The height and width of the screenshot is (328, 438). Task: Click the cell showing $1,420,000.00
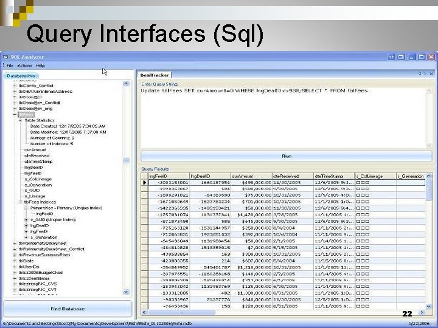point(251,215)
